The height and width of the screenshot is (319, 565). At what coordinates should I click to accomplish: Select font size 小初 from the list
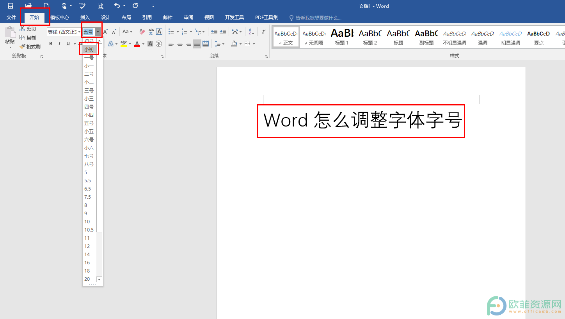pos(89,50)
